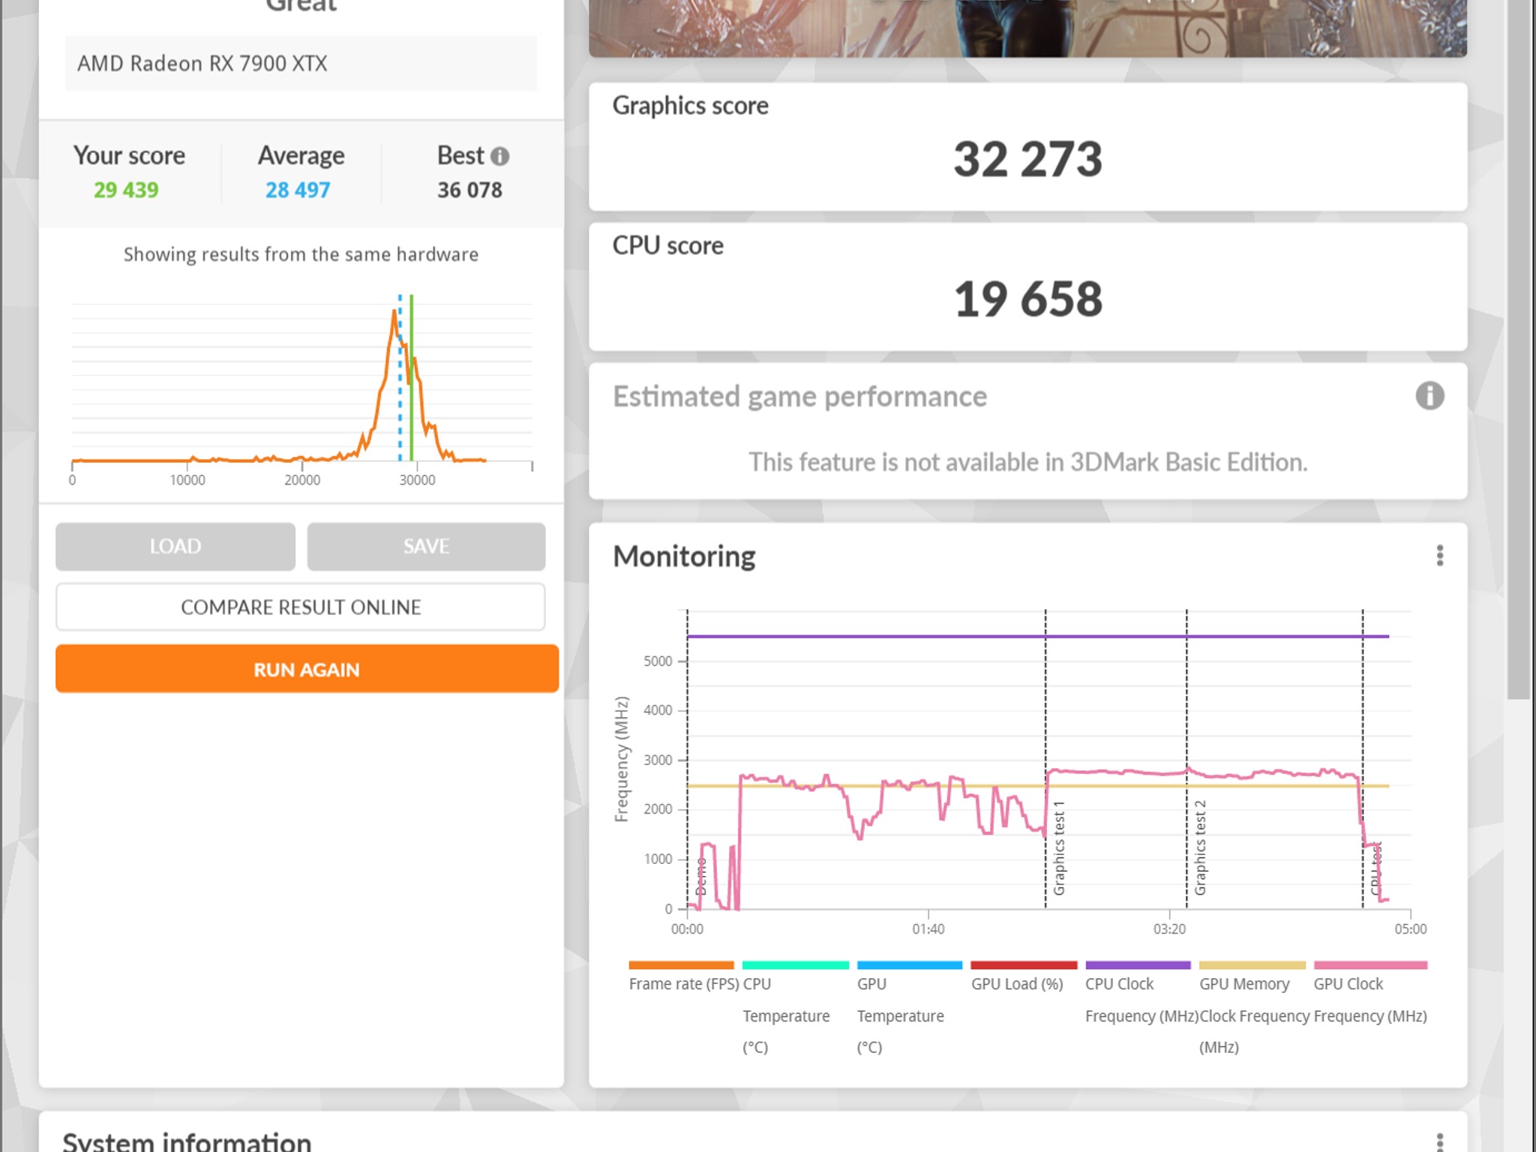The image size is (1536, 1152).
Task: Click the LOAD button
Action: (x=175, y=547)
